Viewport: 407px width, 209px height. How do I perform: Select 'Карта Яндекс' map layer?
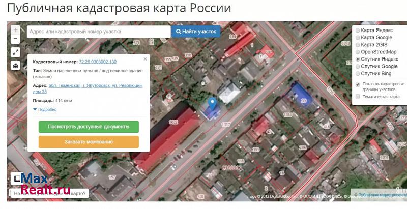(x=358, y=31)
